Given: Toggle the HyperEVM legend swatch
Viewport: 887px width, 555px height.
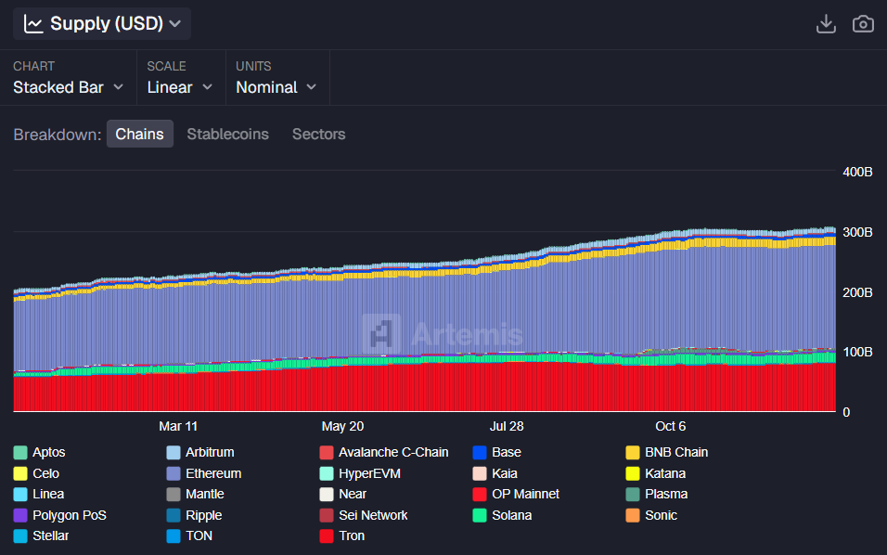Looking at the screenshot, I should click(327, 473).
